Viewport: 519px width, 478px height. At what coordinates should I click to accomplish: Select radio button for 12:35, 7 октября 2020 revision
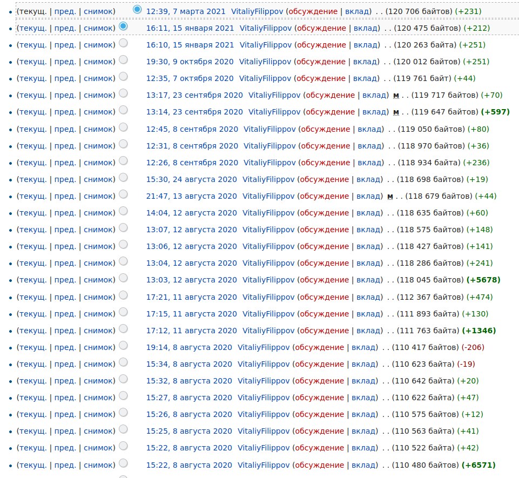123,77
